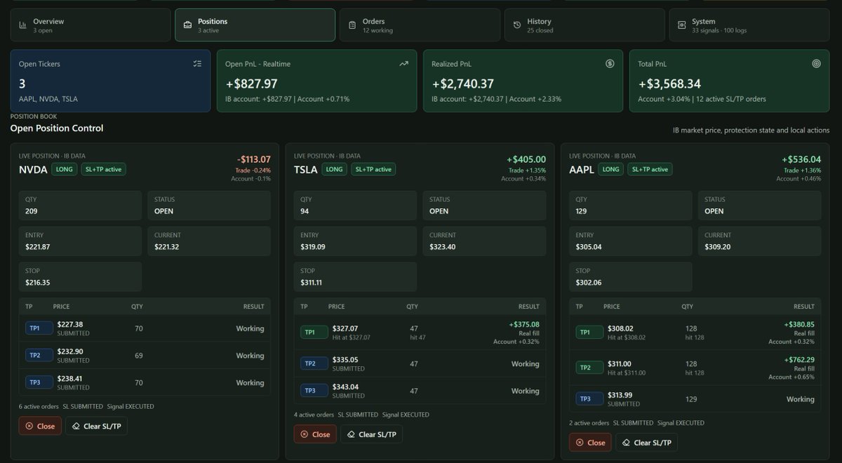Click NVDA 6 active orders status

click(x=39, y=406)
